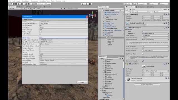This screenshot has height=100, width=178.
Task: Open object picker for Eject Transform field
Action: 87,42
